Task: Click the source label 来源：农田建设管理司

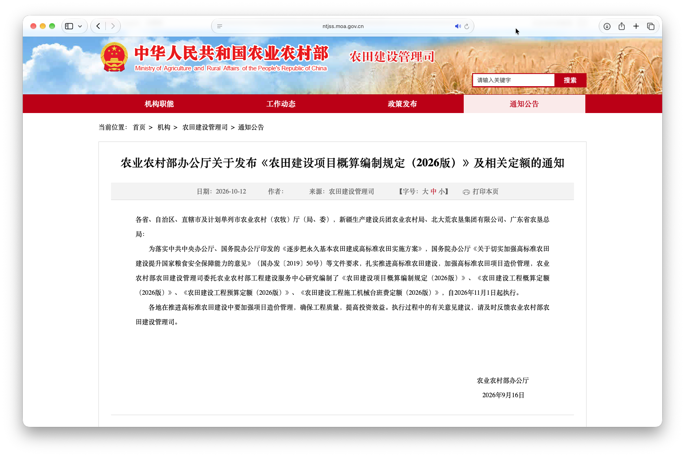Action: 342,192
